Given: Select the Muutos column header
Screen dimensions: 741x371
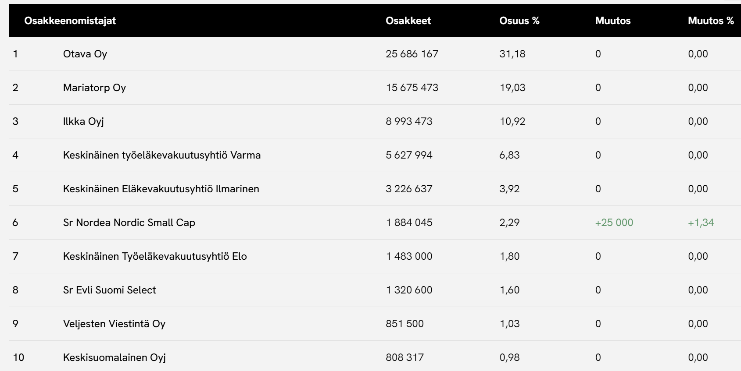Looking at the screenshot, I should 612,21.
